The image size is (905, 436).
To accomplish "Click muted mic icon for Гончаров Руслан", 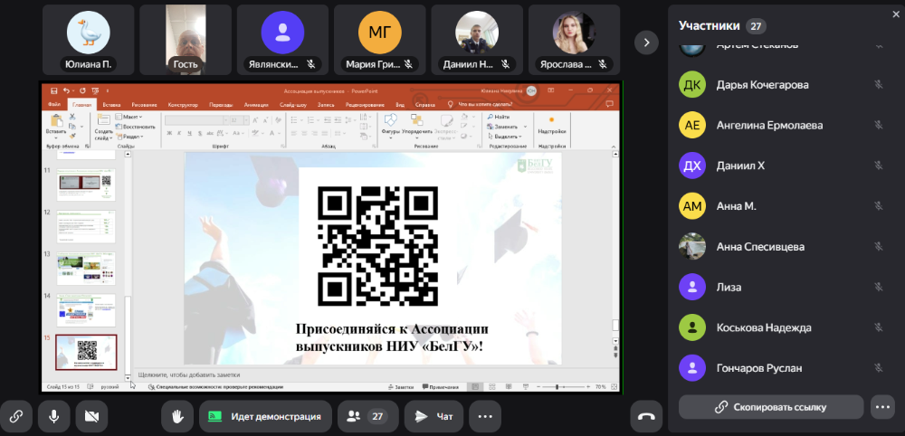I will pos(879,368).
